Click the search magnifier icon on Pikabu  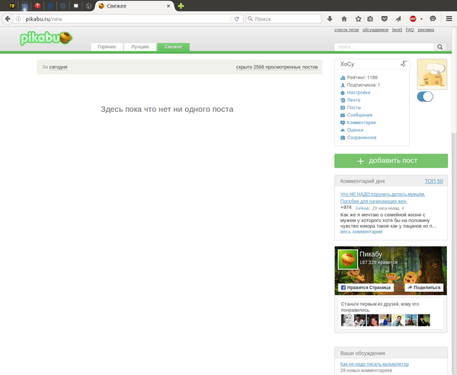coord(439,47)
